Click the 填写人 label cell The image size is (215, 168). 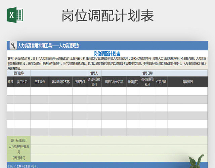(94, 73)
